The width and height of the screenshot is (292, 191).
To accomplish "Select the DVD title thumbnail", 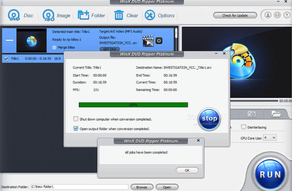I will point(31,40).
